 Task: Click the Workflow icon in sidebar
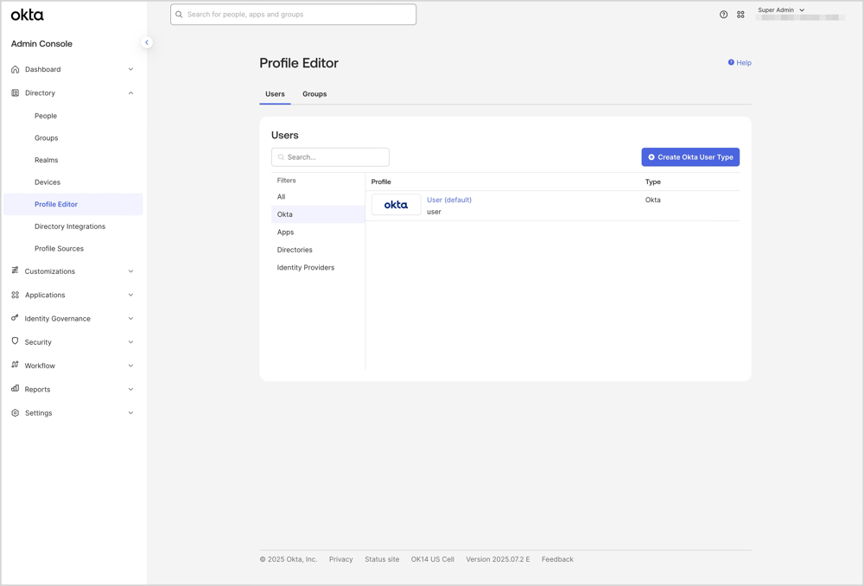[x=15, y=365]
